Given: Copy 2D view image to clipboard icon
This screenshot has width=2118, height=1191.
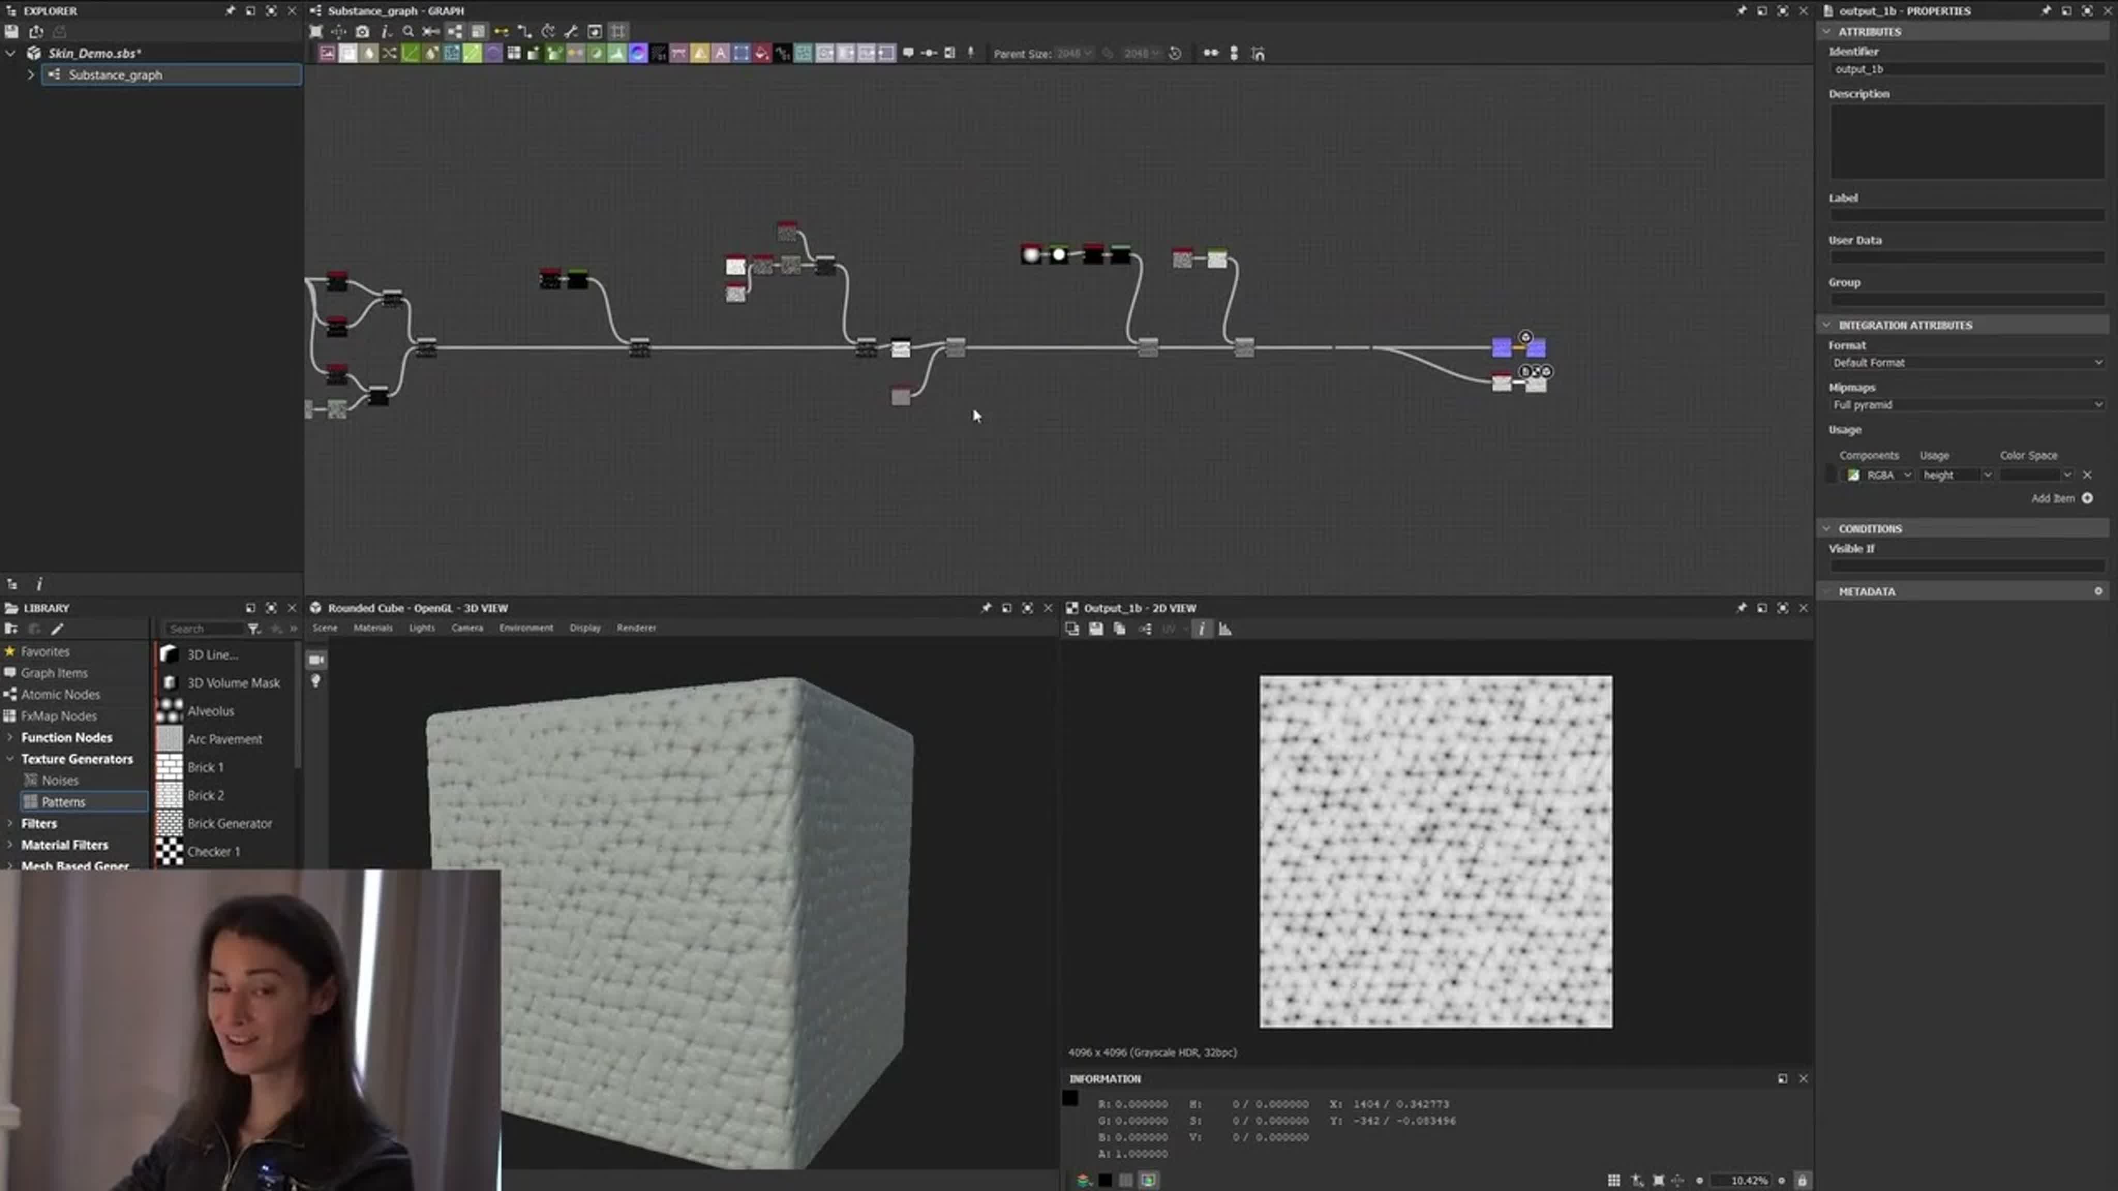Looking at the screenshot, I should [x=1119, y=629].
